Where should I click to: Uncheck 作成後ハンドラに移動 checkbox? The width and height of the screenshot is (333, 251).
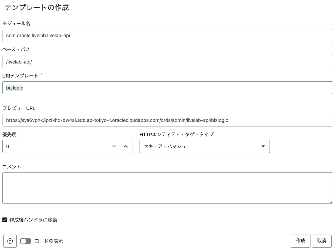coord(5,220)
